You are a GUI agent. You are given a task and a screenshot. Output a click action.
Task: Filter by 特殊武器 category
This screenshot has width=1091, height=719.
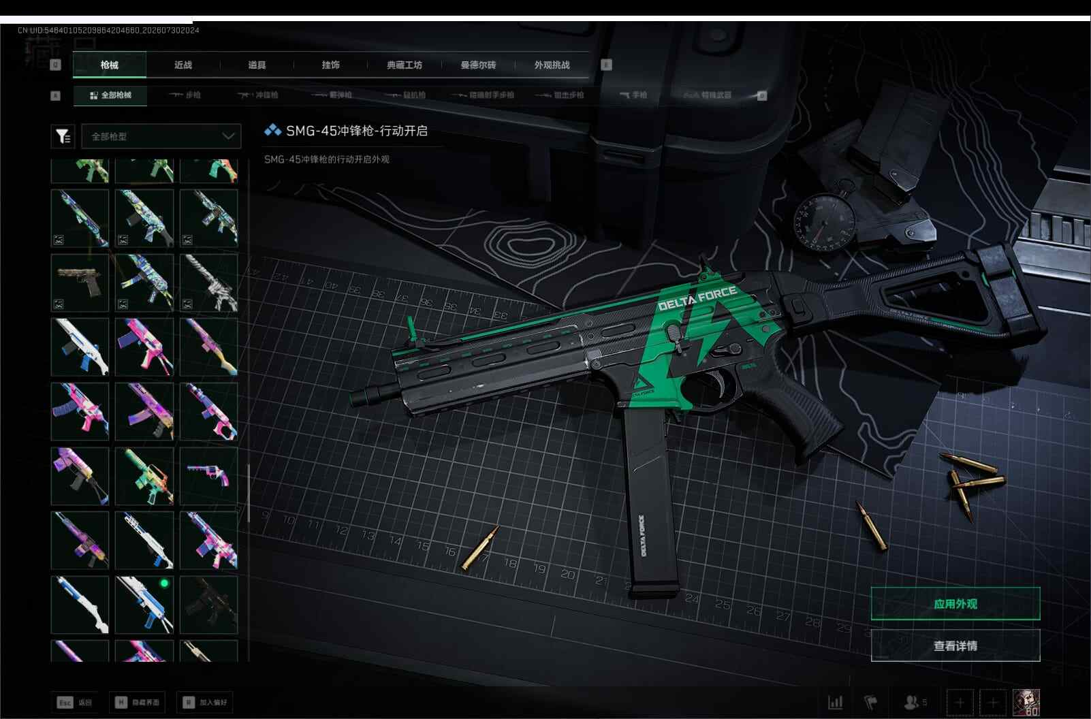point(708,95)
